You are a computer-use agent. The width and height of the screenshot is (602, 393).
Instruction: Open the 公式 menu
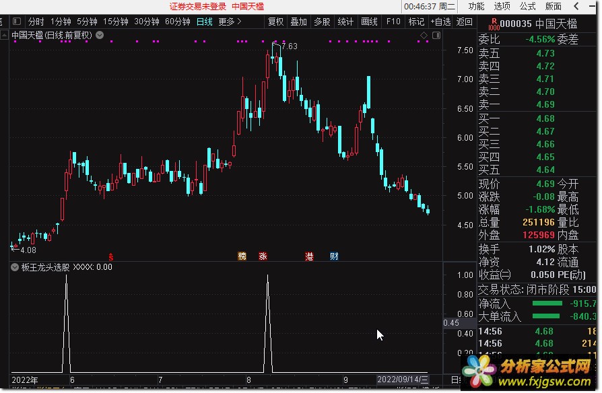(x=527, y=7)
